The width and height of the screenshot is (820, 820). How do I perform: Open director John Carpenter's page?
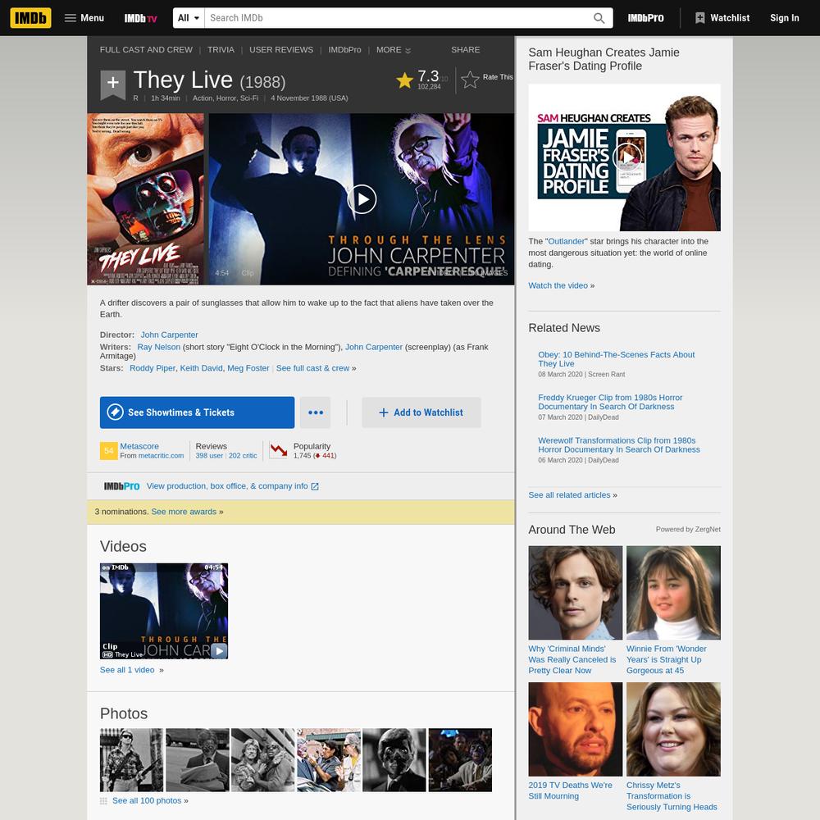tap(169, 335)
